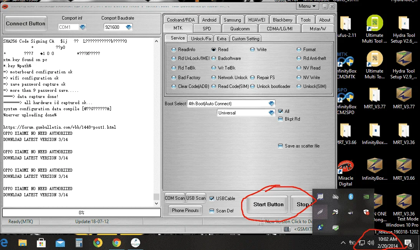Enable Save as scatter file checkbox

(280, 146)
